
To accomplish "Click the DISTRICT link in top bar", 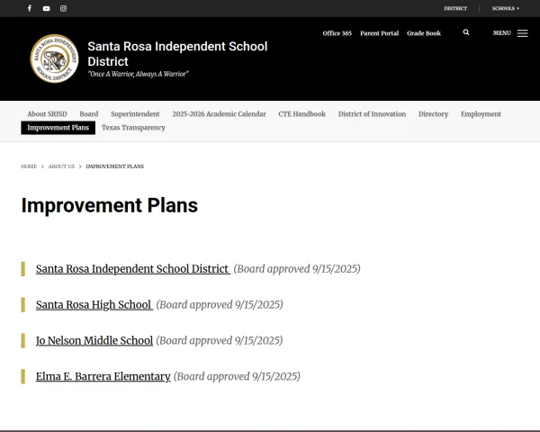I will (x=455, y=8).
